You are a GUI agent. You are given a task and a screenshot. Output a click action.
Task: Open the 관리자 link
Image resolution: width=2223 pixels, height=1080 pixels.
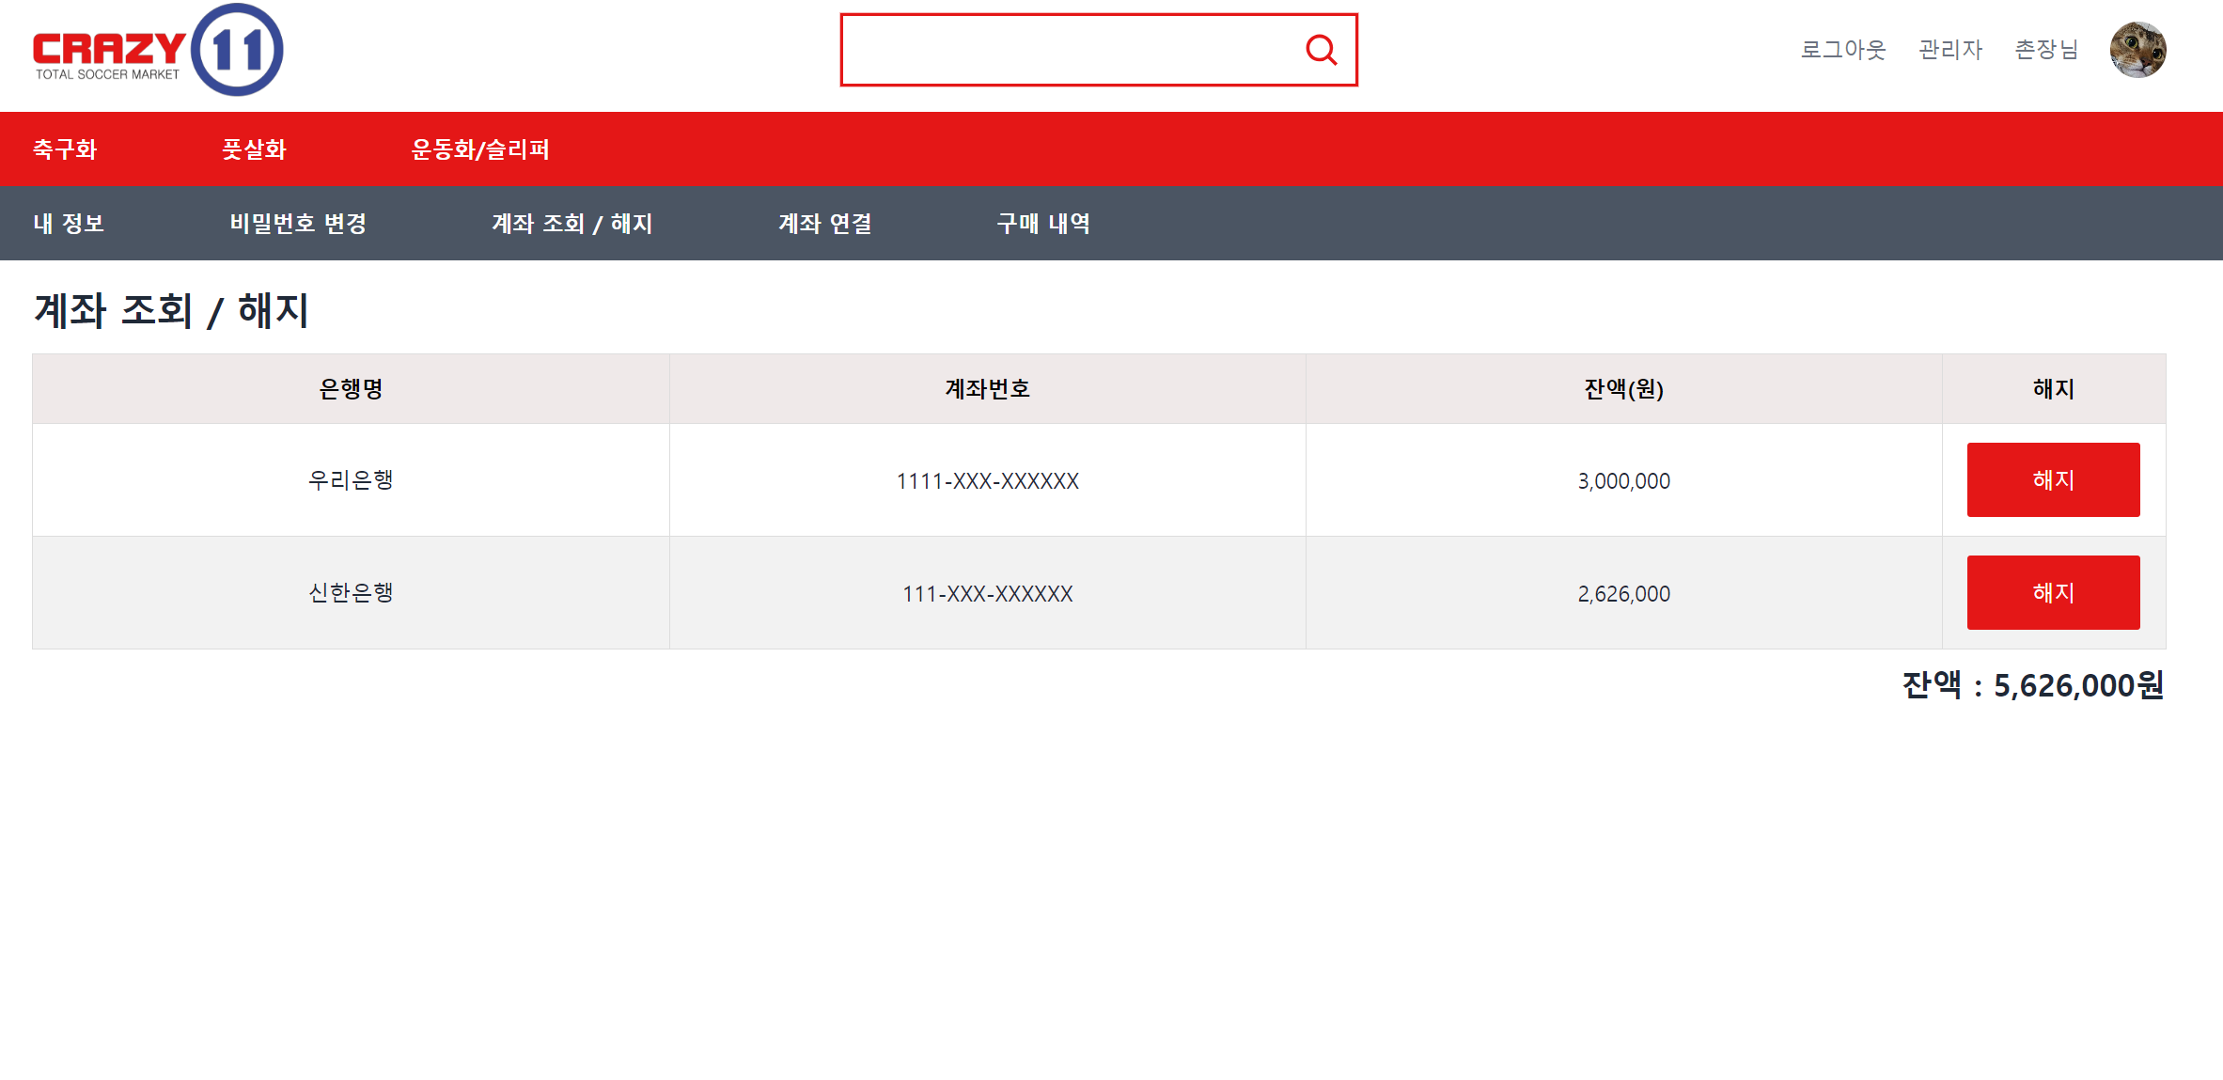[1950, 50]
